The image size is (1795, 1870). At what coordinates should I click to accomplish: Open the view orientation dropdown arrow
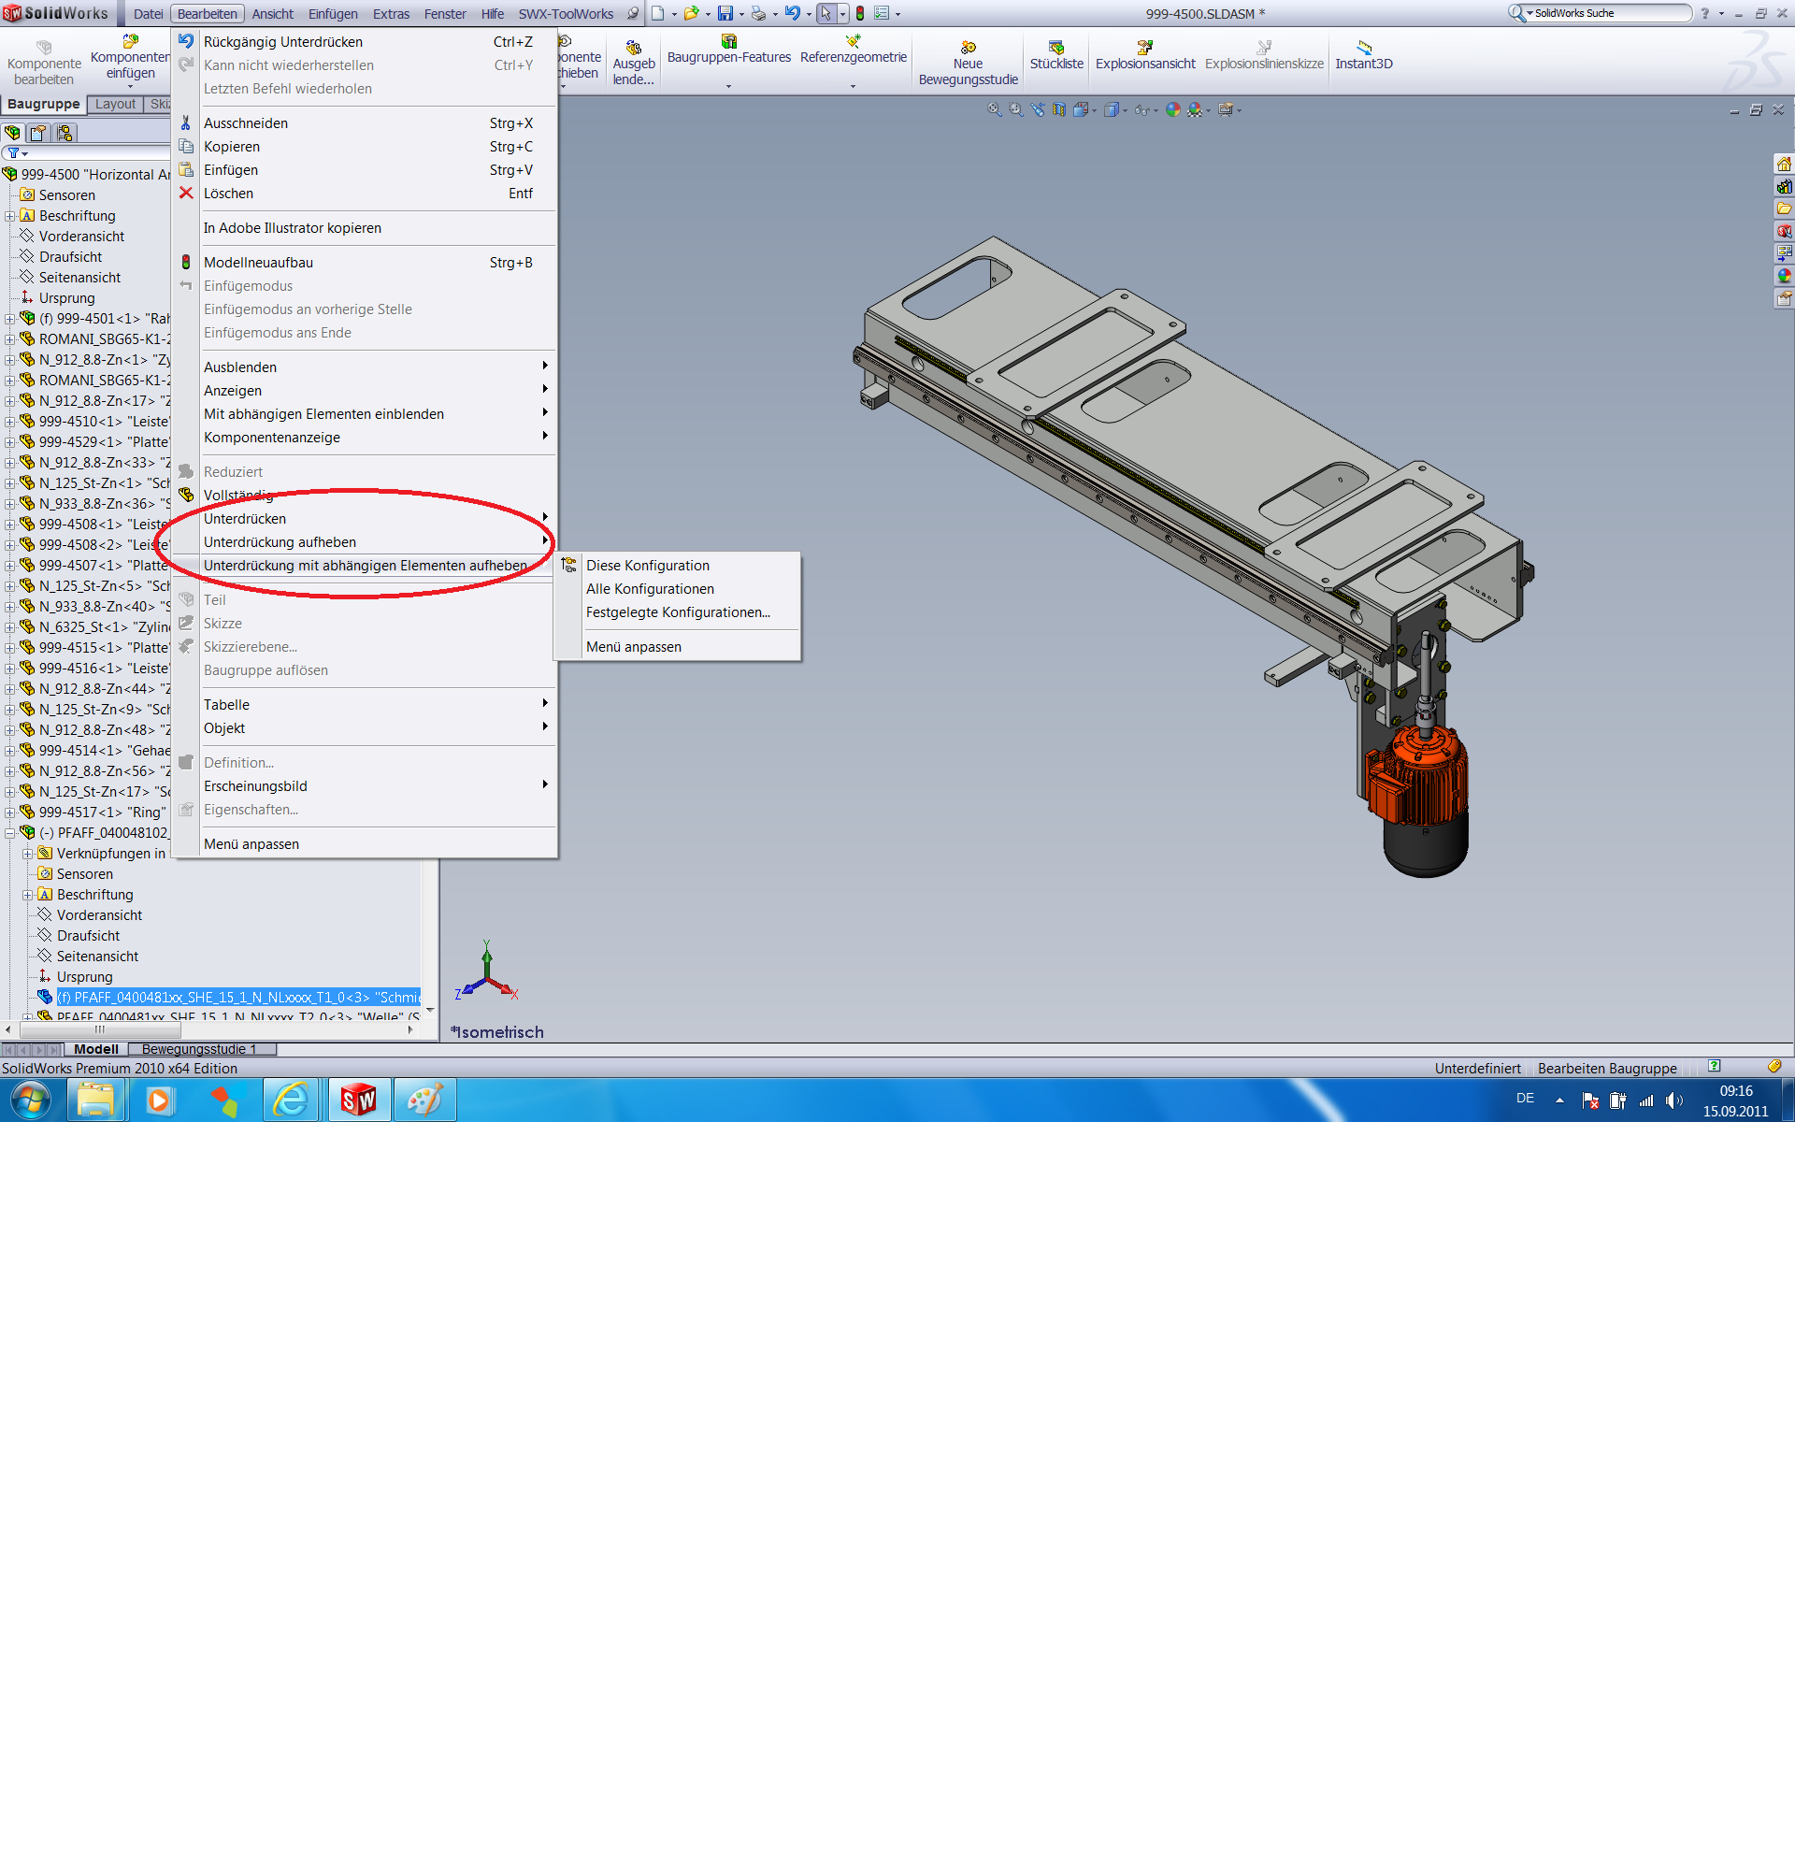coord(1095,110)
